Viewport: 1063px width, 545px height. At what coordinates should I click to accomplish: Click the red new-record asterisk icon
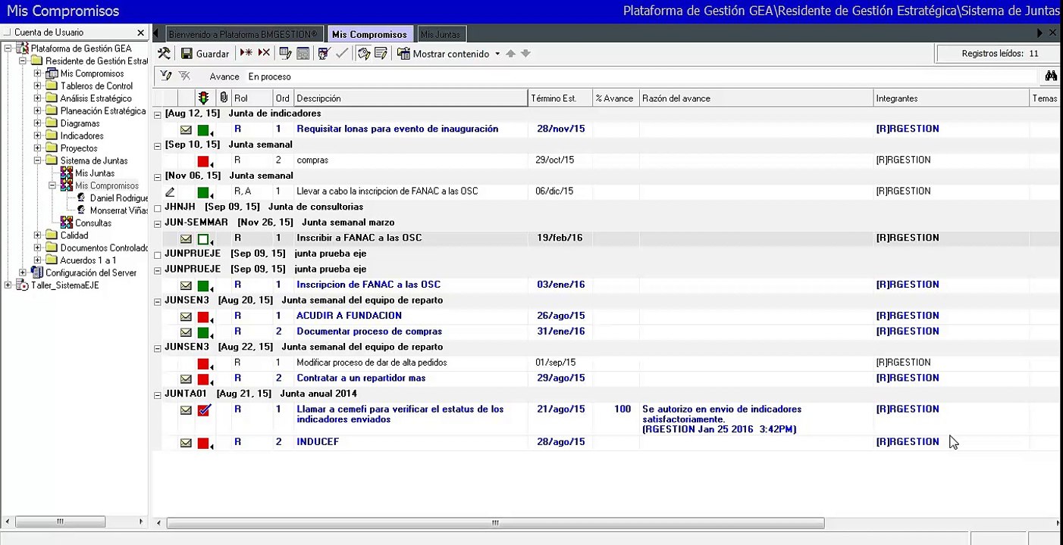click(246, 53)
